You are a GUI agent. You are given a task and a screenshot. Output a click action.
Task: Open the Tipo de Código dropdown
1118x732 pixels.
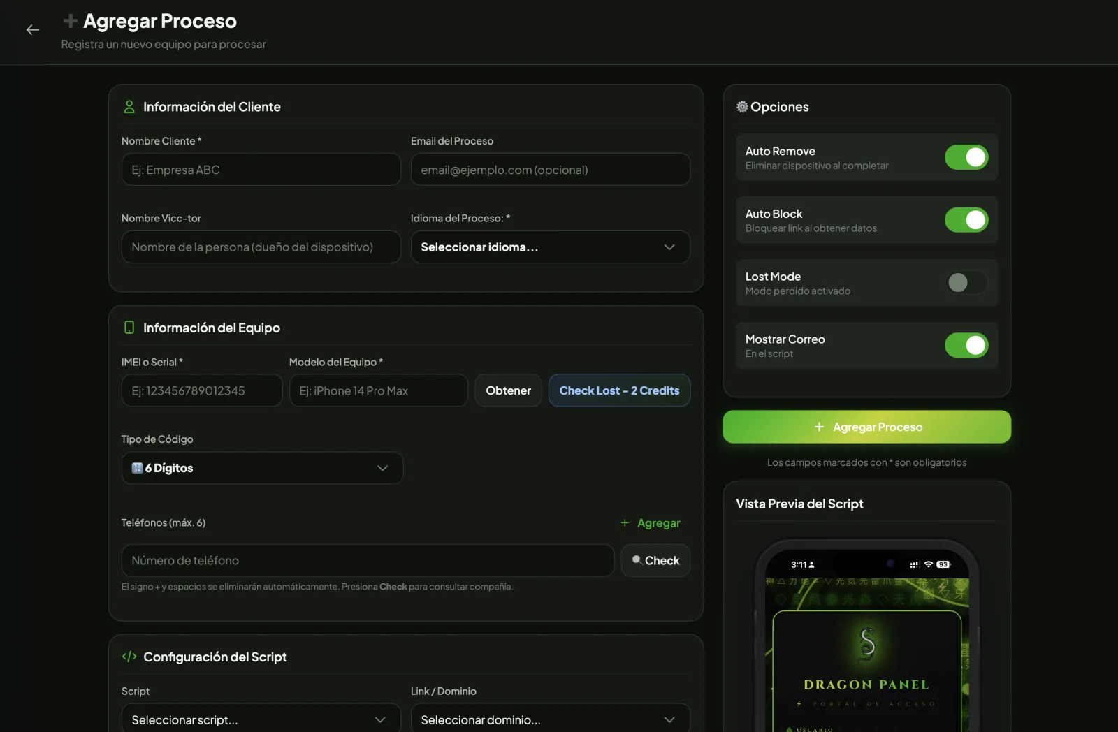coord(262,468)
